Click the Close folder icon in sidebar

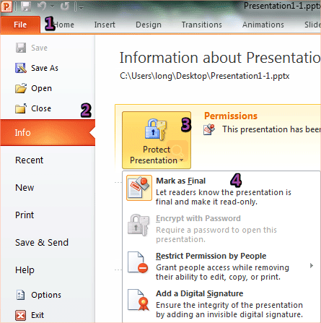click(21, 108)
